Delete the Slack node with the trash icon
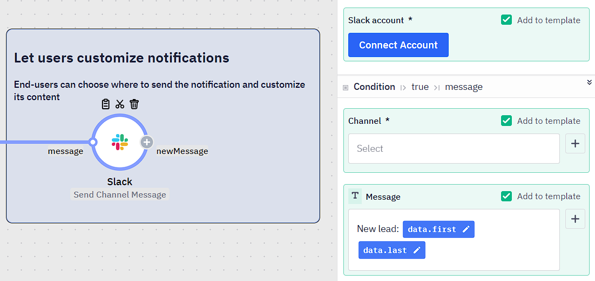The width and height of the screenshot is (595, 281). 134,104
